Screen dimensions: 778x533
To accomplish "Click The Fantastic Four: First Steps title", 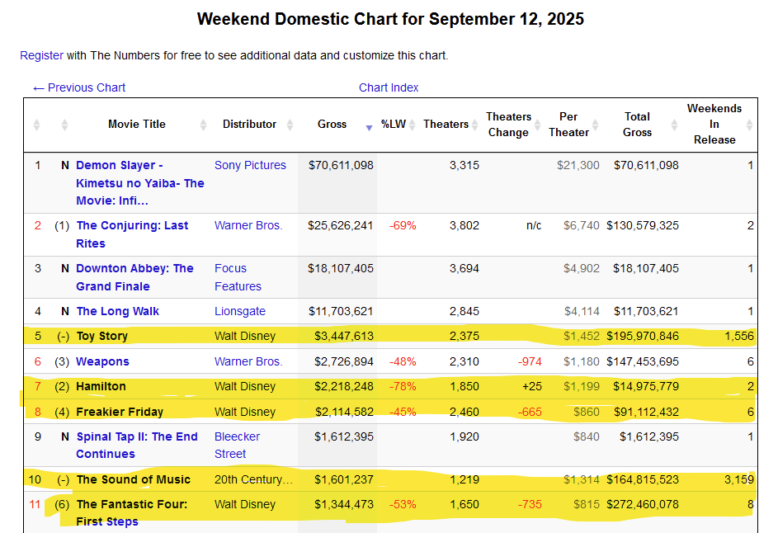I will (132, 513).
